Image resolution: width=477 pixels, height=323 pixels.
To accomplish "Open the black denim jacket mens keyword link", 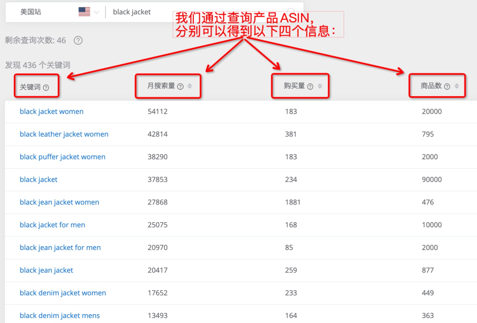I will pyautogui.click(x=60, y=316).
